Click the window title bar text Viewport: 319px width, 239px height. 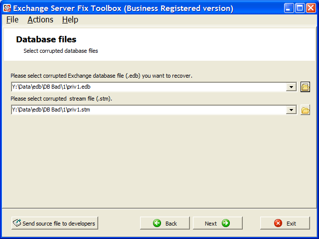[123, 8]
